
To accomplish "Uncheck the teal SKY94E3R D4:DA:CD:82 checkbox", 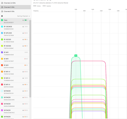I will (x=2, y=97).
